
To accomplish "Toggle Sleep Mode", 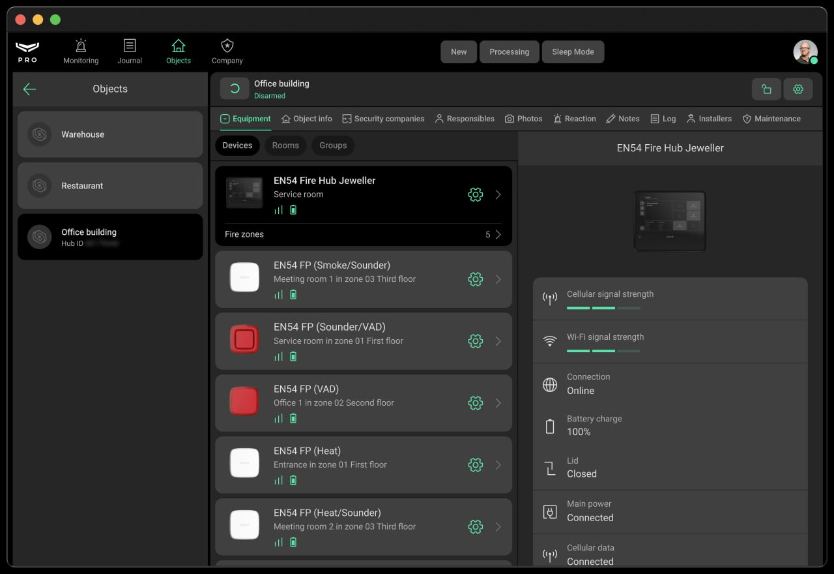I will [573, 52].
